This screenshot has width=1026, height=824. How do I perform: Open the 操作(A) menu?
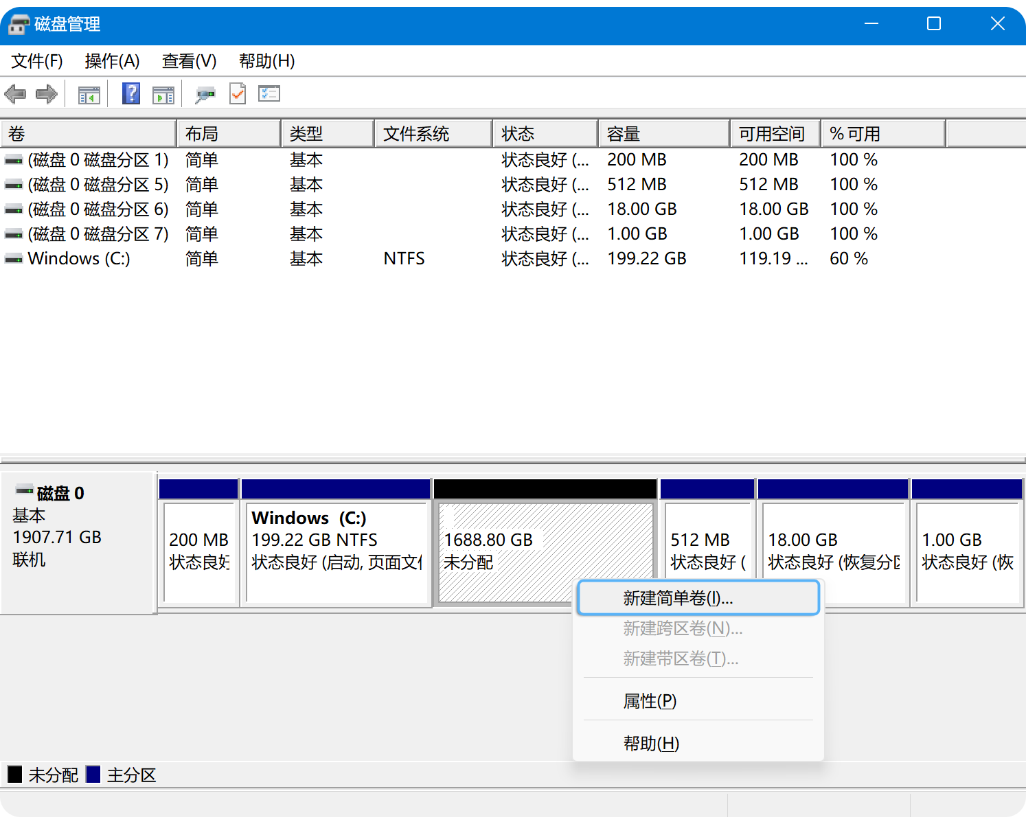[112, 61]
